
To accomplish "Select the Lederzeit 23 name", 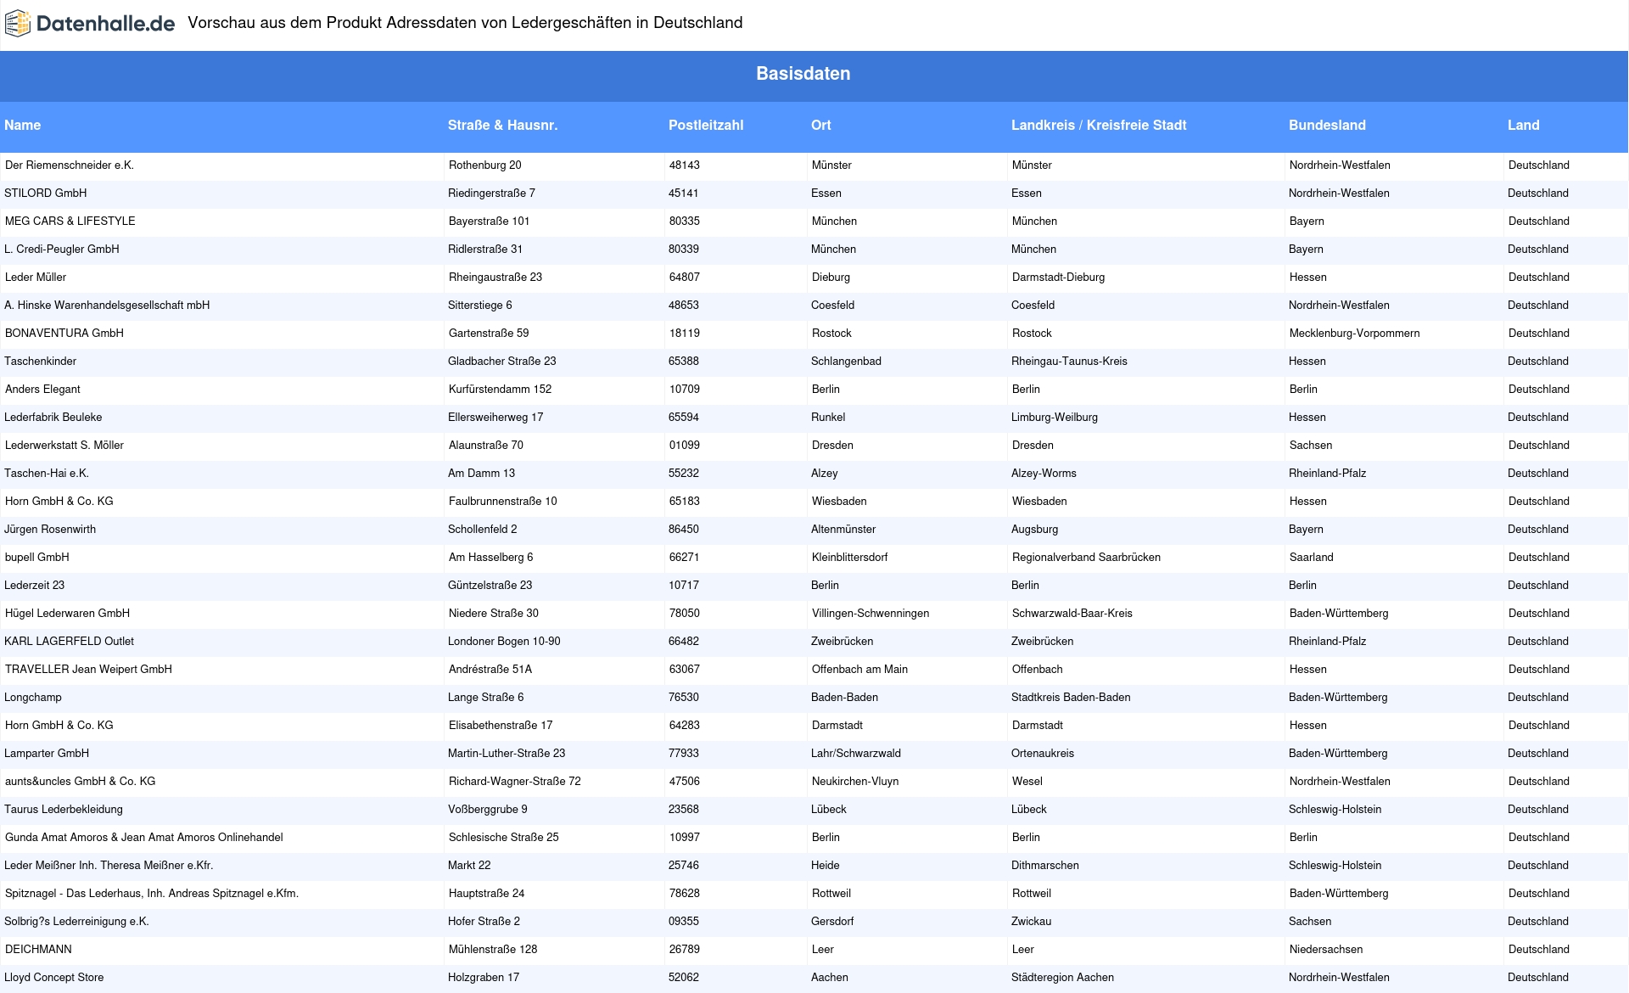I will [x=35, y=585].
